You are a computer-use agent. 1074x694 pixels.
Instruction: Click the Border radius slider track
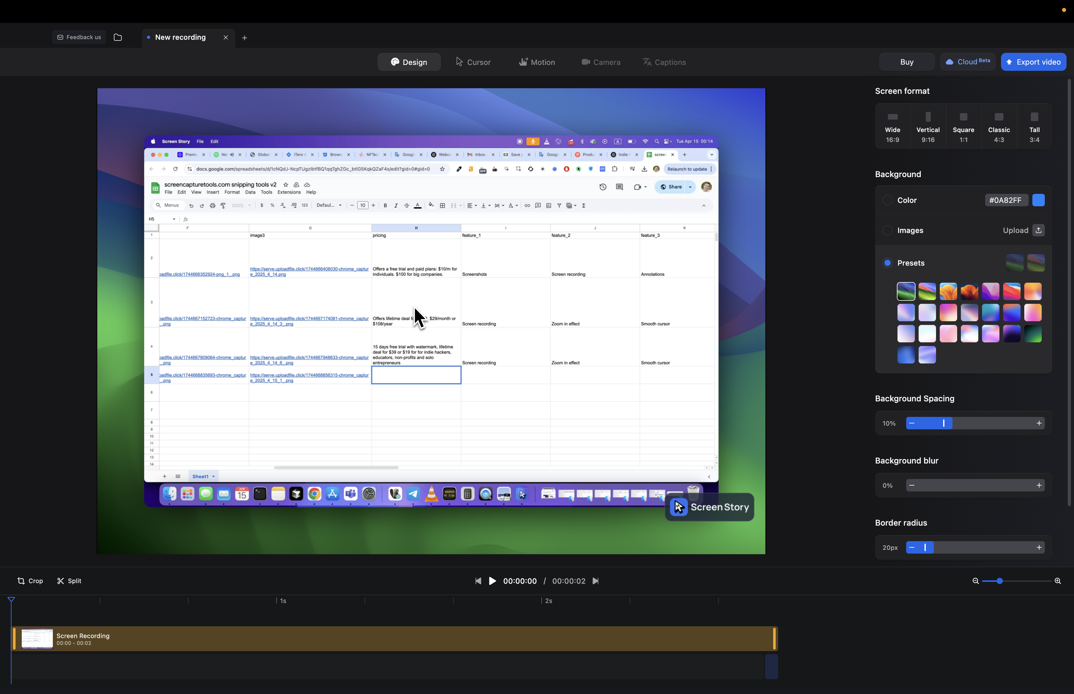(975, 548)
